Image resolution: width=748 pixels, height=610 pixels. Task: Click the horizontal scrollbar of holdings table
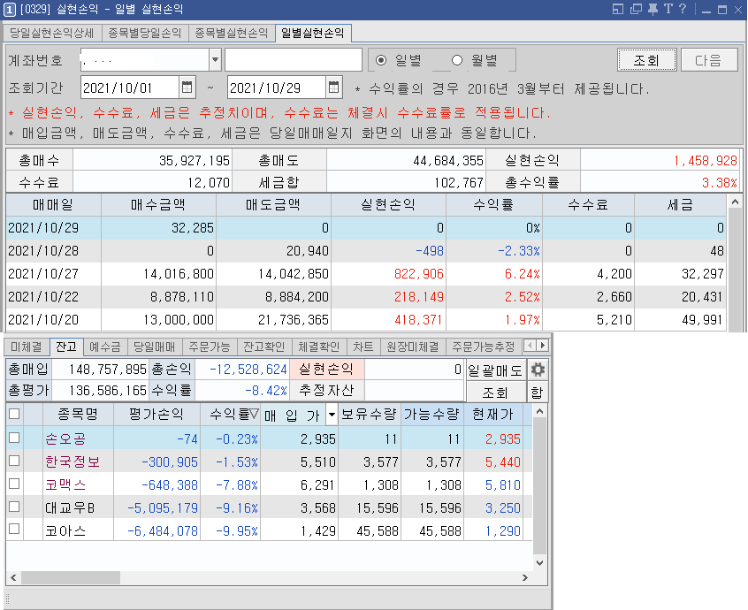[x=269, y=577]
